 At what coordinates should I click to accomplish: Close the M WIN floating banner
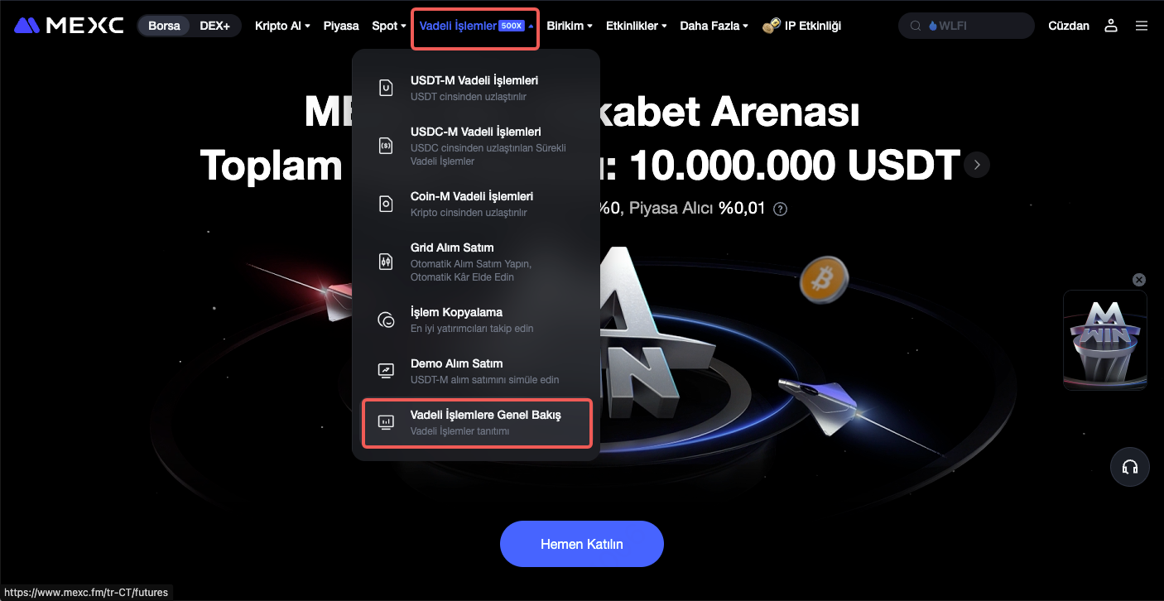(x=1139, y=280)
